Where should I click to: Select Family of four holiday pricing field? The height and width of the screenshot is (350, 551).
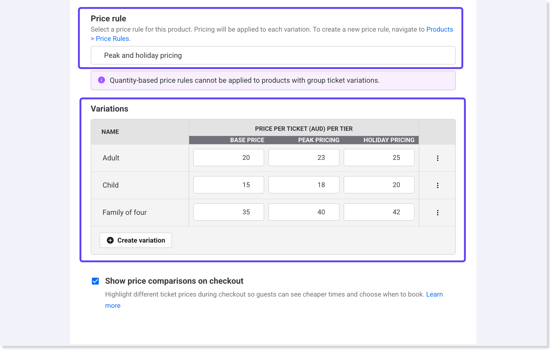[379, 212]
